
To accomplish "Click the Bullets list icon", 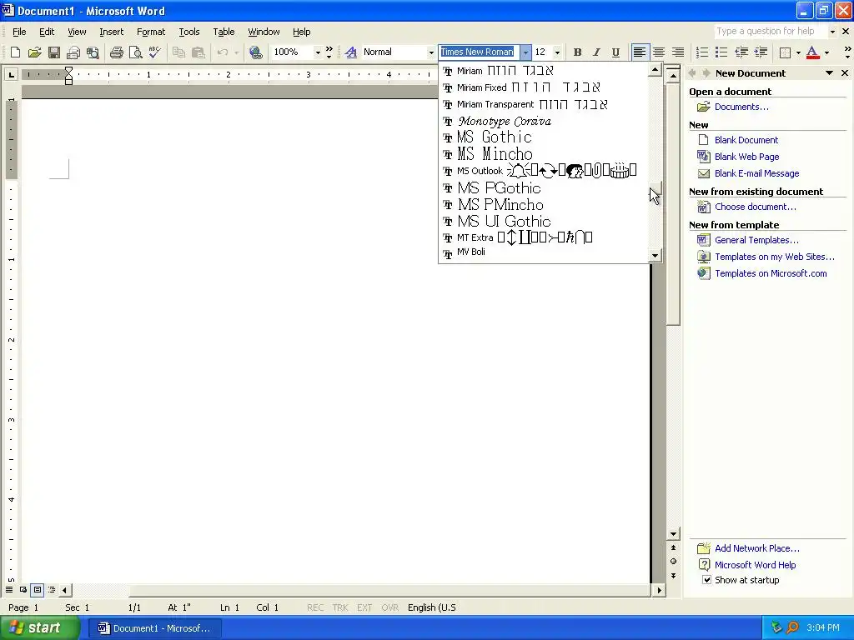I will (721, 52).
